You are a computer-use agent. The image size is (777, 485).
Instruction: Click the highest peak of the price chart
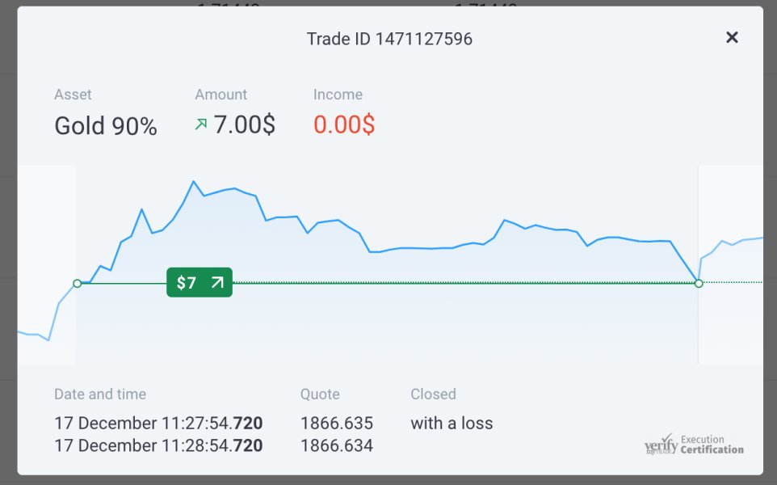(x=194, y=181)
